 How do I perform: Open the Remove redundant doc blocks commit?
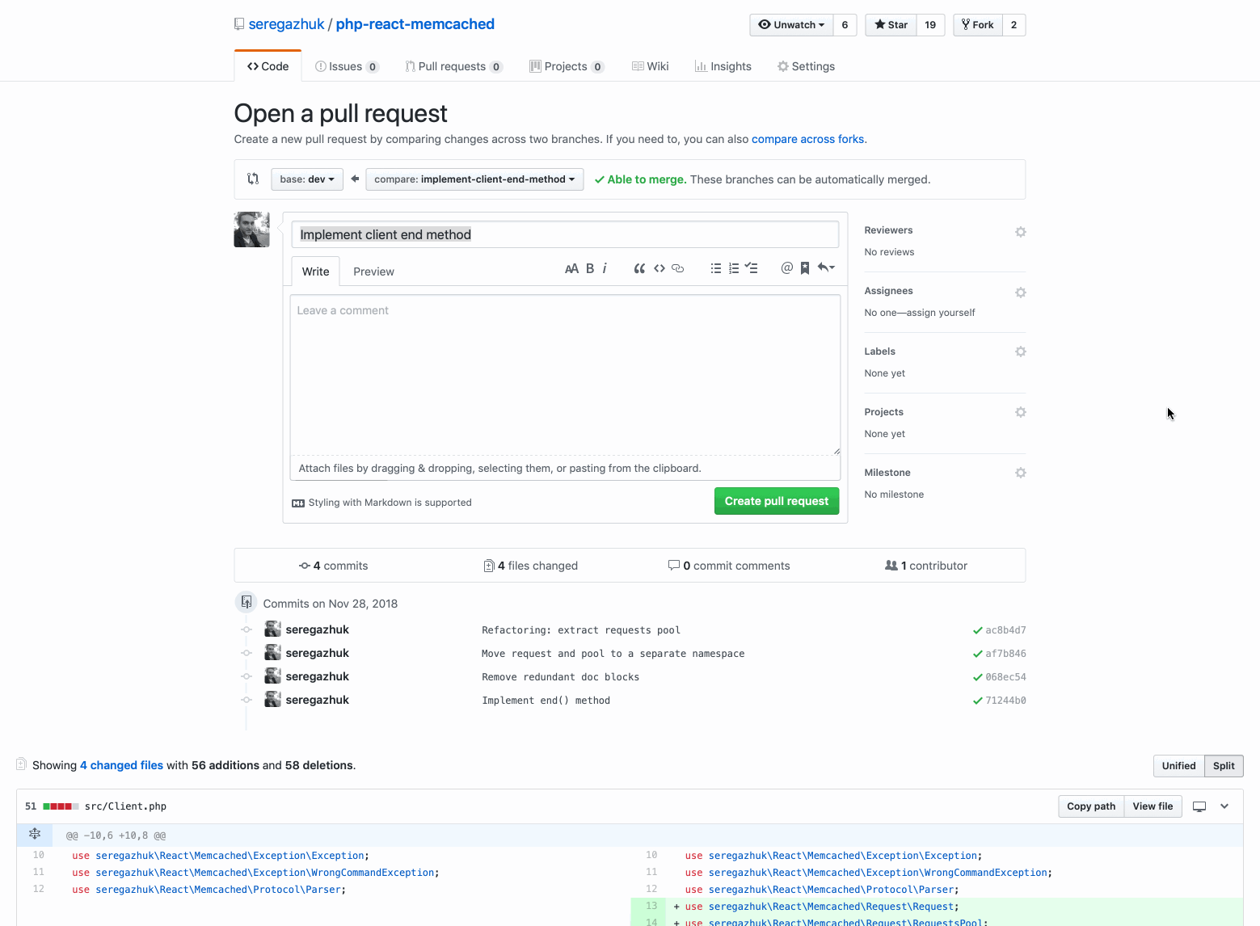click(x=560, y=677)
